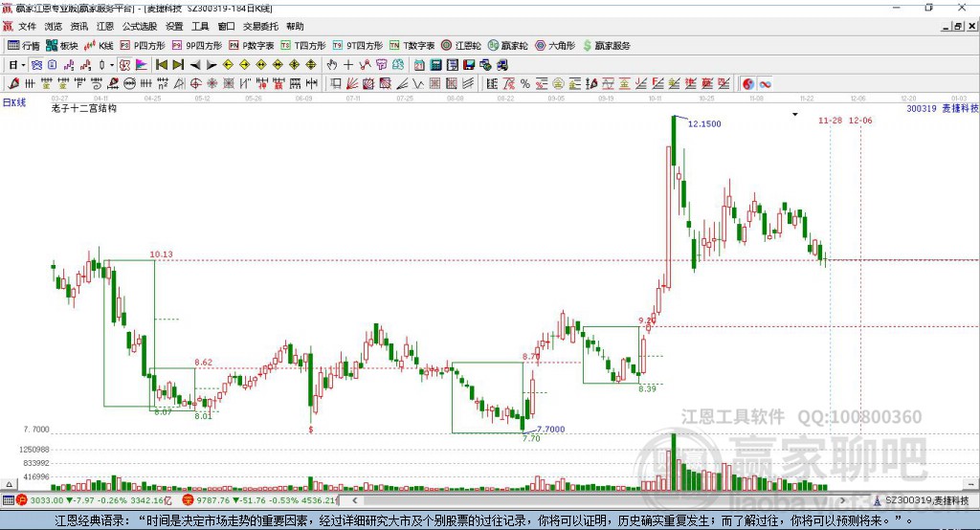Open the calendar icon tool

tap(419, 65)
